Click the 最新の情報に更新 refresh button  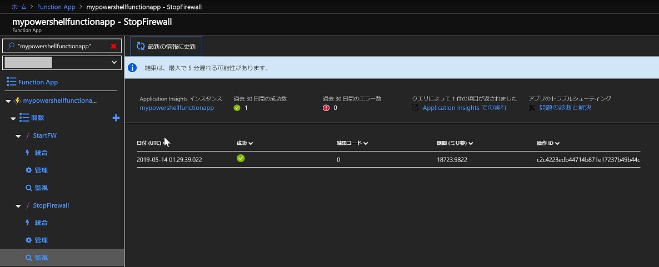[x=167, y=46]
